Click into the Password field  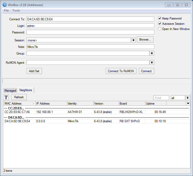pyautogui.click(x=90, y=32)
